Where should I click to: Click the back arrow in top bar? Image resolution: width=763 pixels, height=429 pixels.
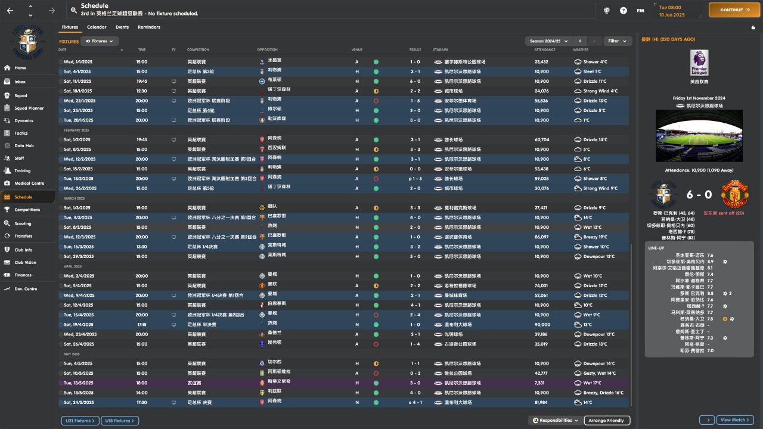coord(10,10)
